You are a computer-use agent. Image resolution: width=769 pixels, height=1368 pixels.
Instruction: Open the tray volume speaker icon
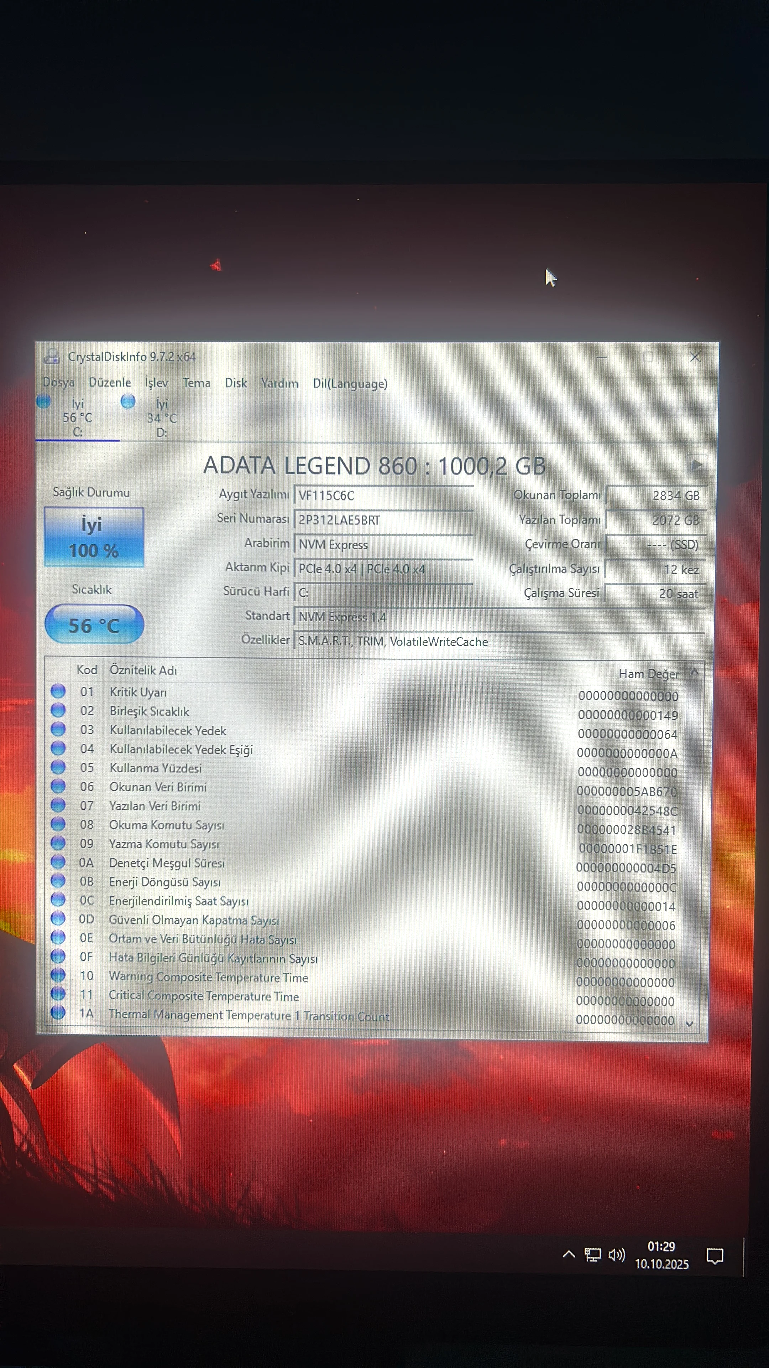click(x=616, y=1255)
